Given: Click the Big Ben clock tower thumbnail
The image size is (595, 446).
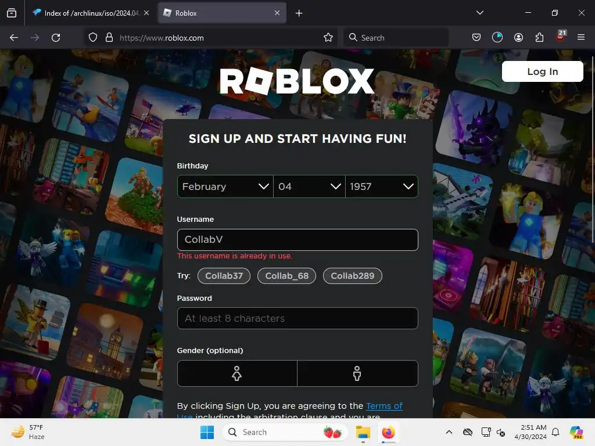Looking at the screenshot, I should 106,341.
